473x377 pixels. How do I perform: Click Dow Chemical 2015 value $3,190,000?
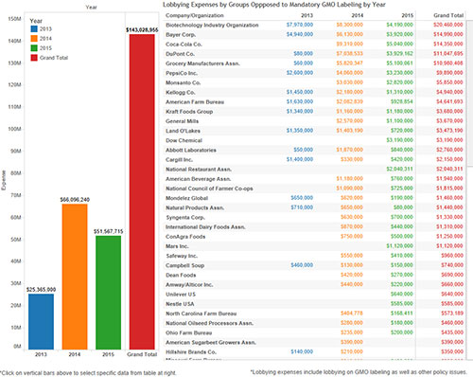click(x=400, y=140)
